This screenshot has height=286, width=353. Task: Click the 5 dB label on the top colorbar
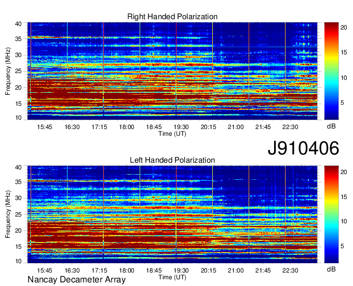click(x=342, y=103)
